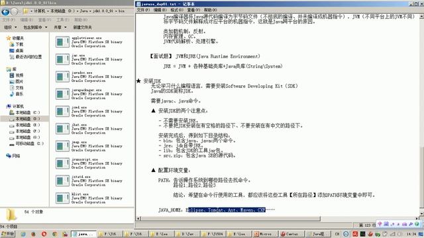This screenshot has height=238, width=424.
Task: Open Notepad's 查看 menu
Action: click(x=193, y=10)
